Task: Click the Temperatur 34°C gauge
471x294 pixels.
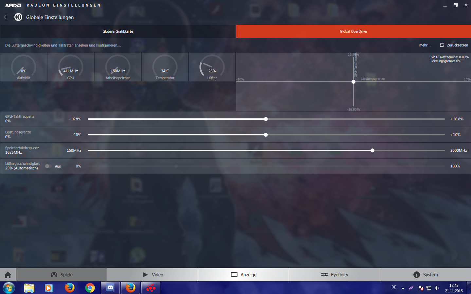Action: pos(165,67)
